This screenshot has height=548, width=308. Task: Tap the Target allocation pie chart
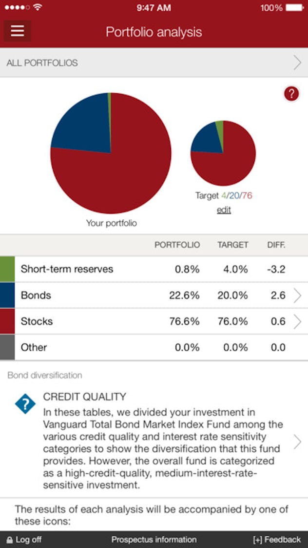point(224,153)
